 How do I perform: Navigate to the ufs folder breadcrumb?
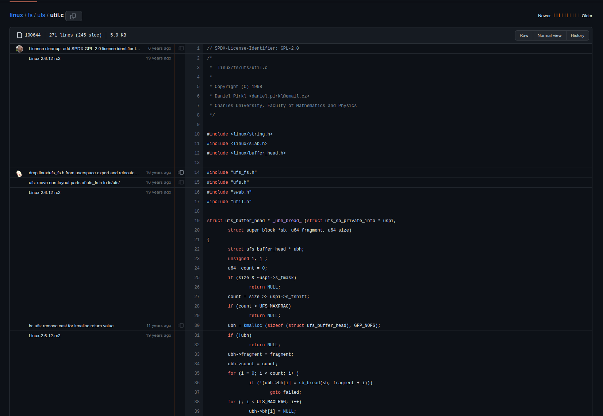[41, 15]
